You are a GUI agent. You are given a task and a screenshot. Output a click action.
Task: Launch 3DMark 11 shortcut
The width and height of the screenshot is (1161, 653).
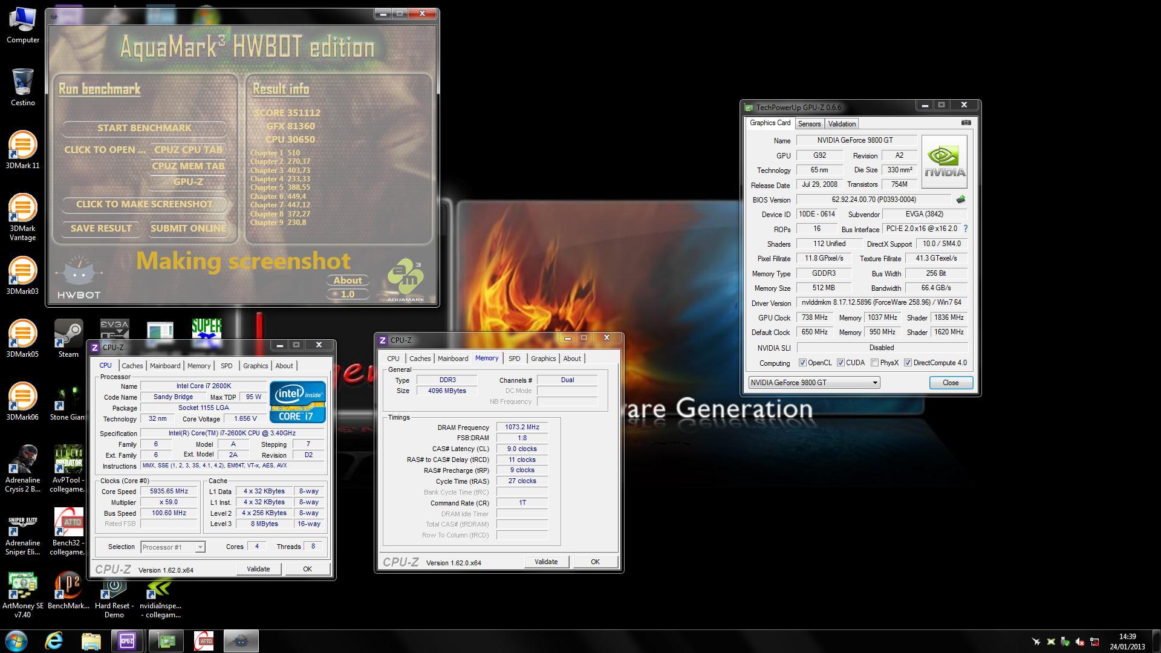[x=23, y=151]
